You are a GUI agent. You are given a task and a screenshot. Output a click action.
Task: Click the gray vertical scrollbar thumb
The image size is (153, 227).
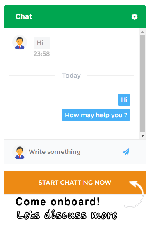click(x=142, y=83)
